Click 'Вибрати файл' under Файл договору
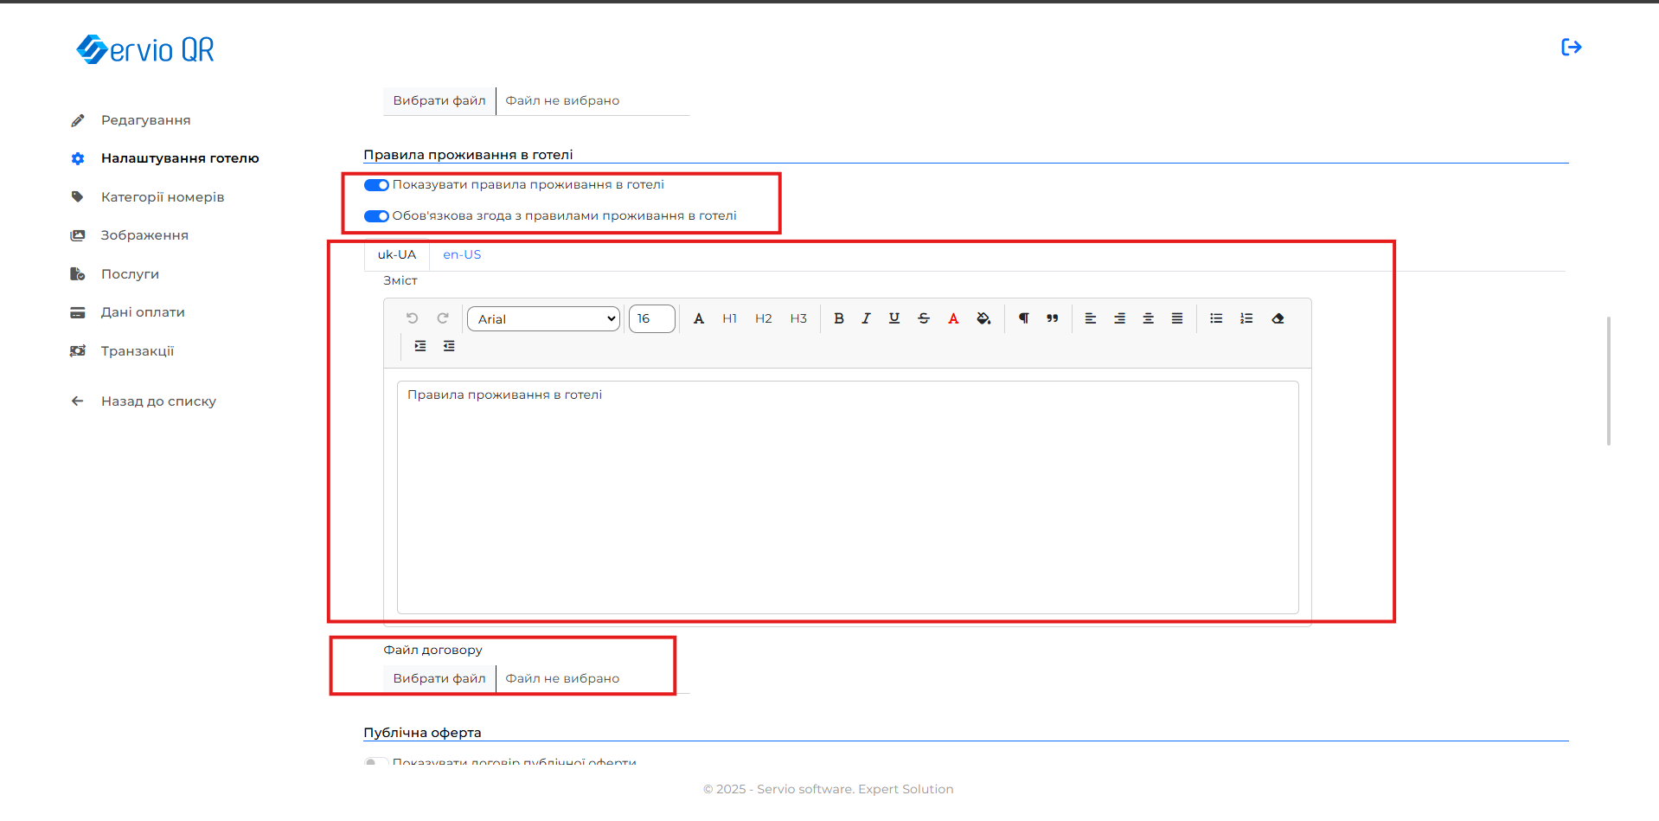1659x821 pixels. (x=439, y=678)
